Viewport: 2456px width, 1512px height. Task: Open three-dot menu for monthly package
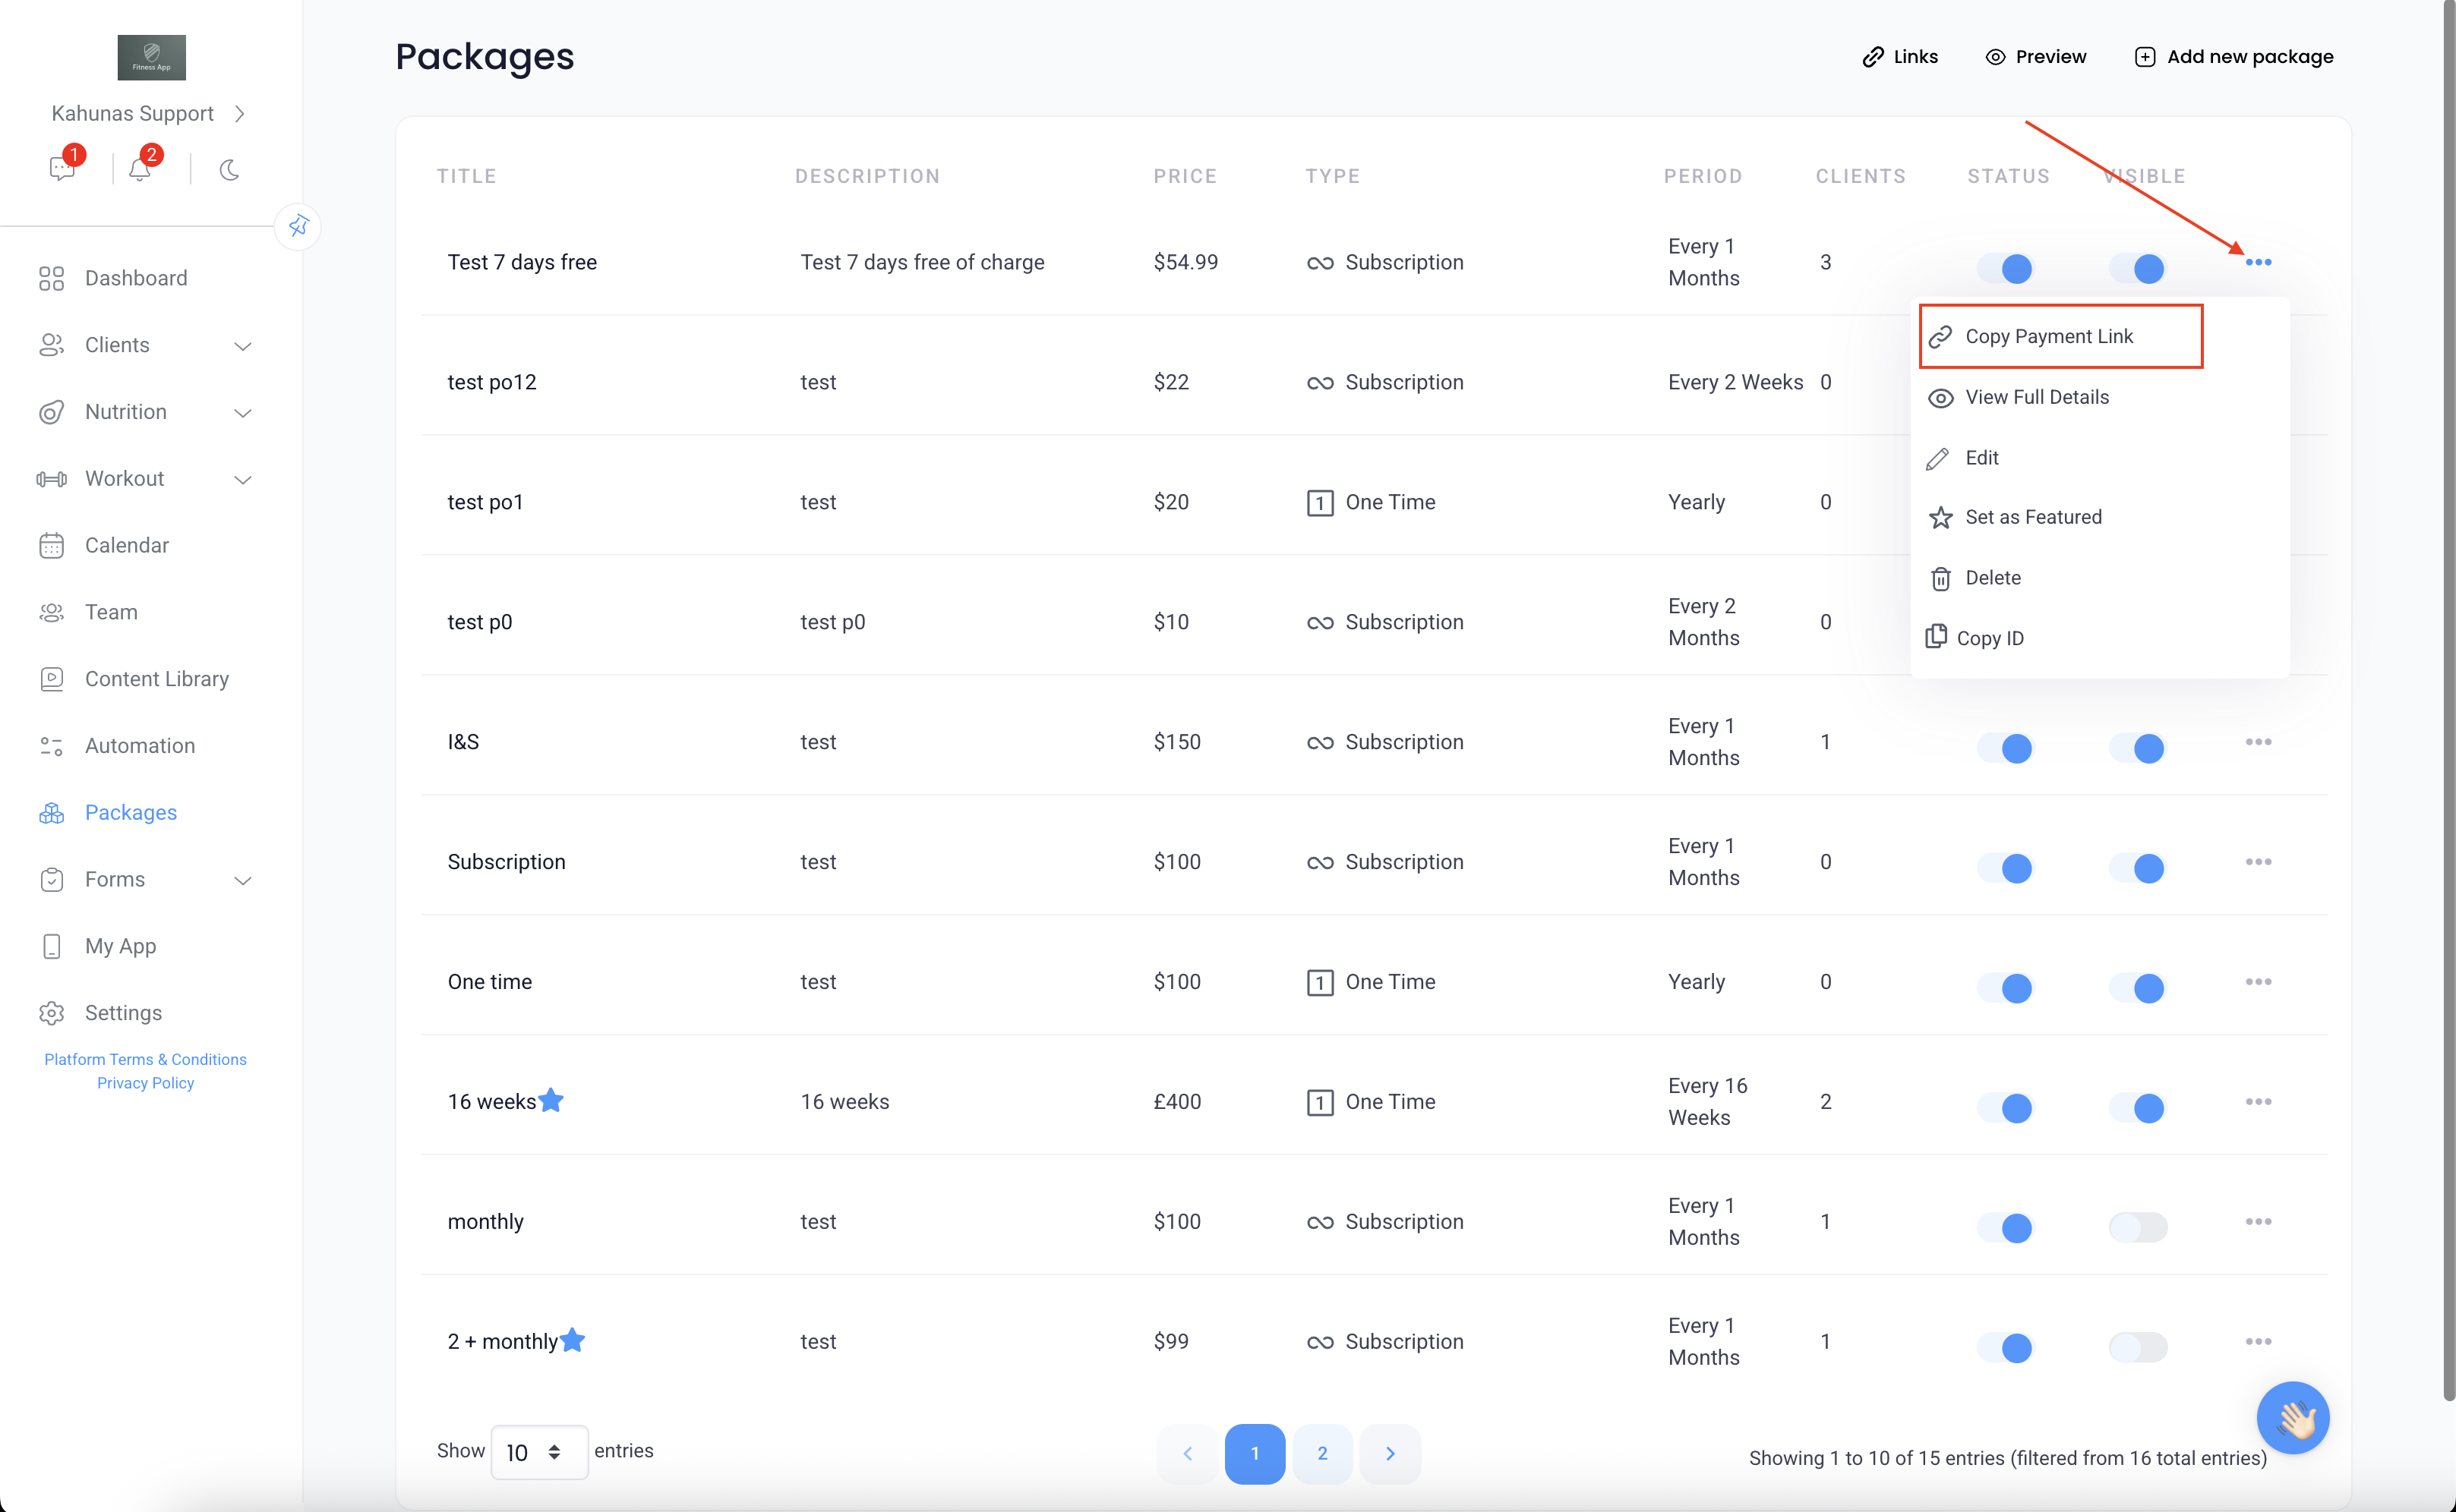(x=2258, y=1221)
